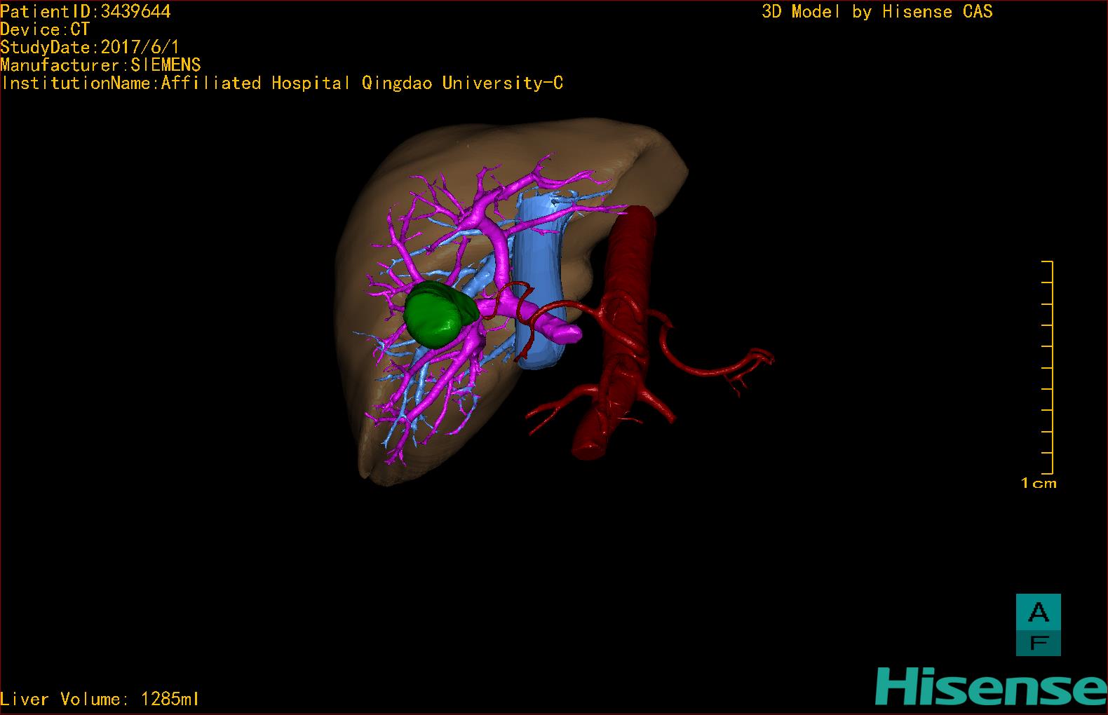1108x715 pixels.
Task: Click the orientation cube A face
Action: 1038,611
